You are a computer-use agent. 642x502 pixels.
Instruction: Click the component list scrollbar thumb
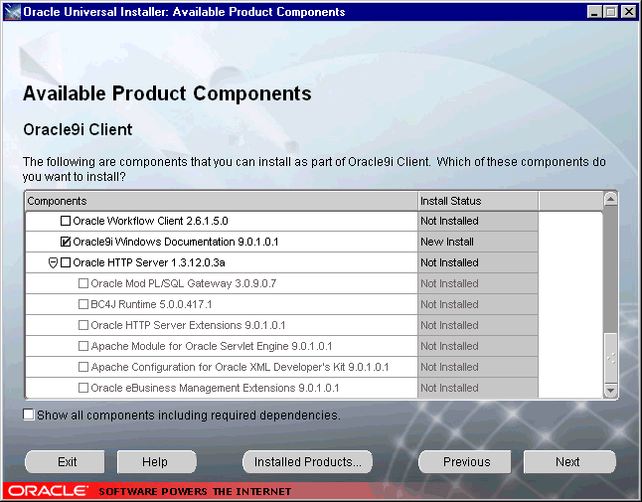pyautogui.click(x=610, y=358)
